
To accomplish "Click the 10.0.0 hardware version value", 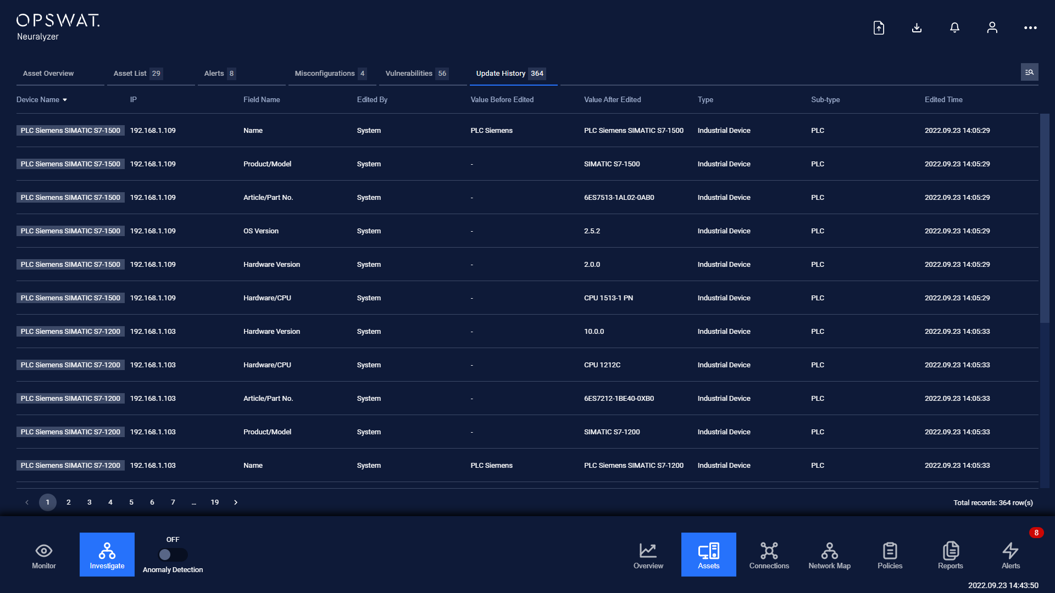I will coord(594,332).
